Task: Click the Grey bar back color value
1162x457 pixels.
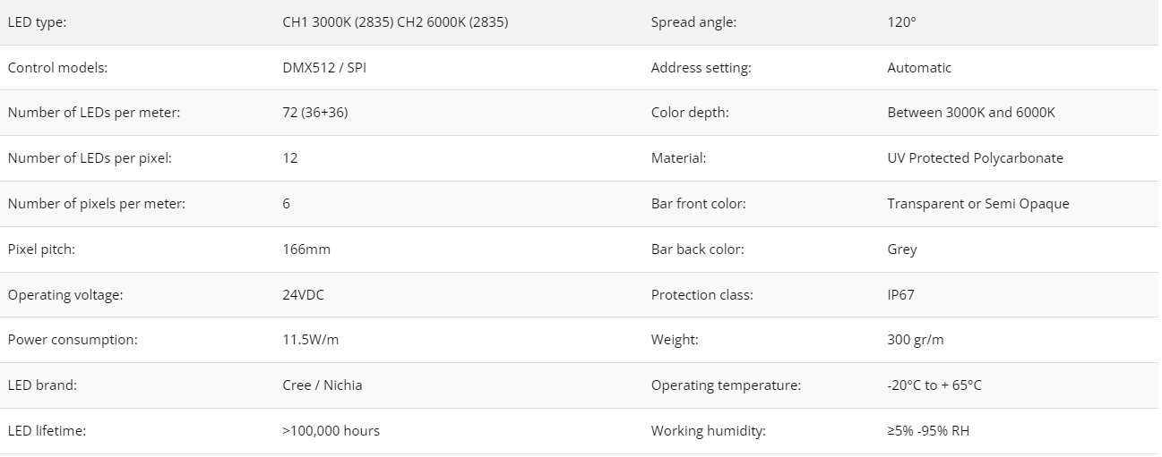Action: point(902,250)
